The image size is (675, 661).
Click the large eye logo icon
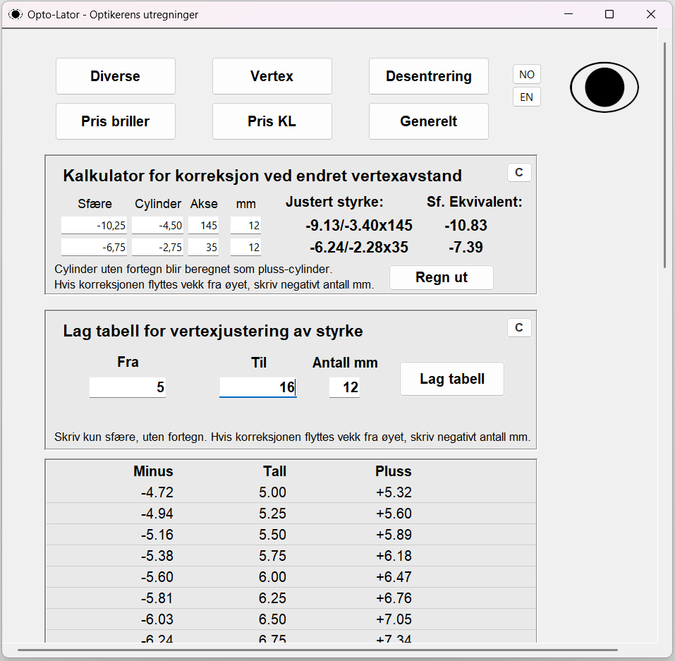coord(604,87)
